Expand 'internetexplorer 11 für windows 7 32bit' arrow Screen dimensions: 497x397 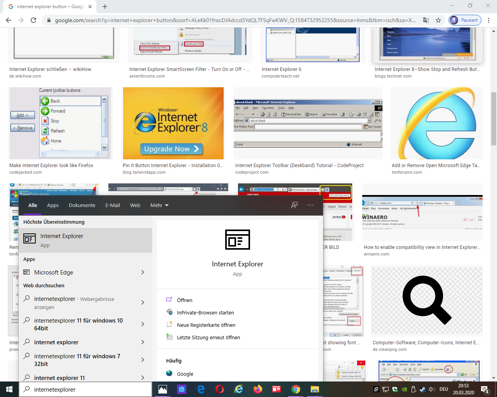(x=143, y=360)
